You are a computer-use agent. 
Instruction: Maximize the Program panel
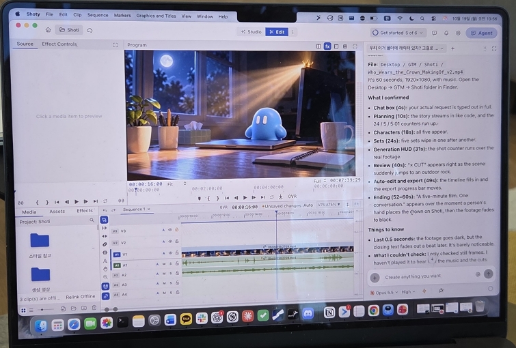coord(355,46)
